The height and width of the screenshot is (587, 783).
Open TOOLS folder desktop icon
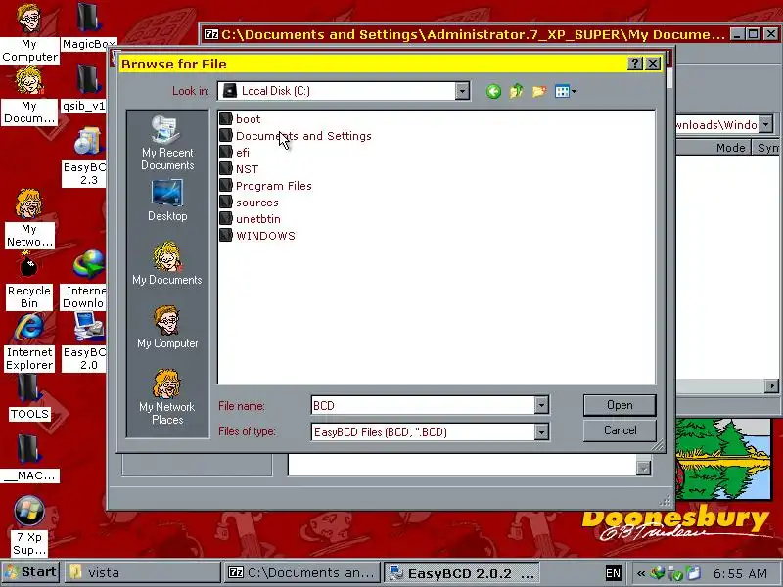click(29, 397)
